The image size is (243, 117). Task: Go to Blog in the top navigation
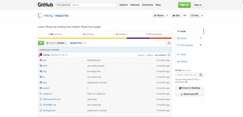[158, 5]
